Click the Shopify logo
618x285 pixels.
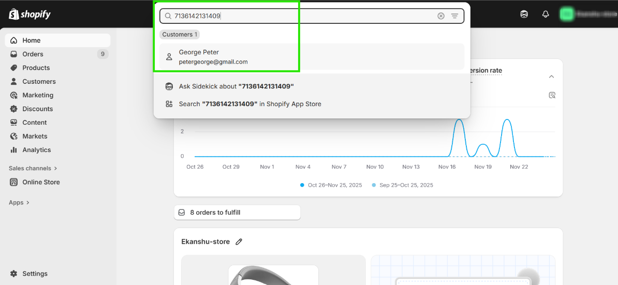point(30,14)
